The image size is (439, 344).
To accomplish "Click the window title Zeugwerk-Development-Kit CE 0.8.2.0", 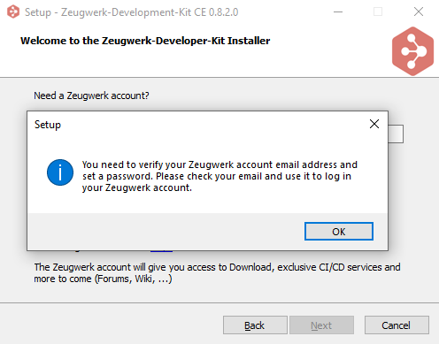I will (x=132, y=12).
